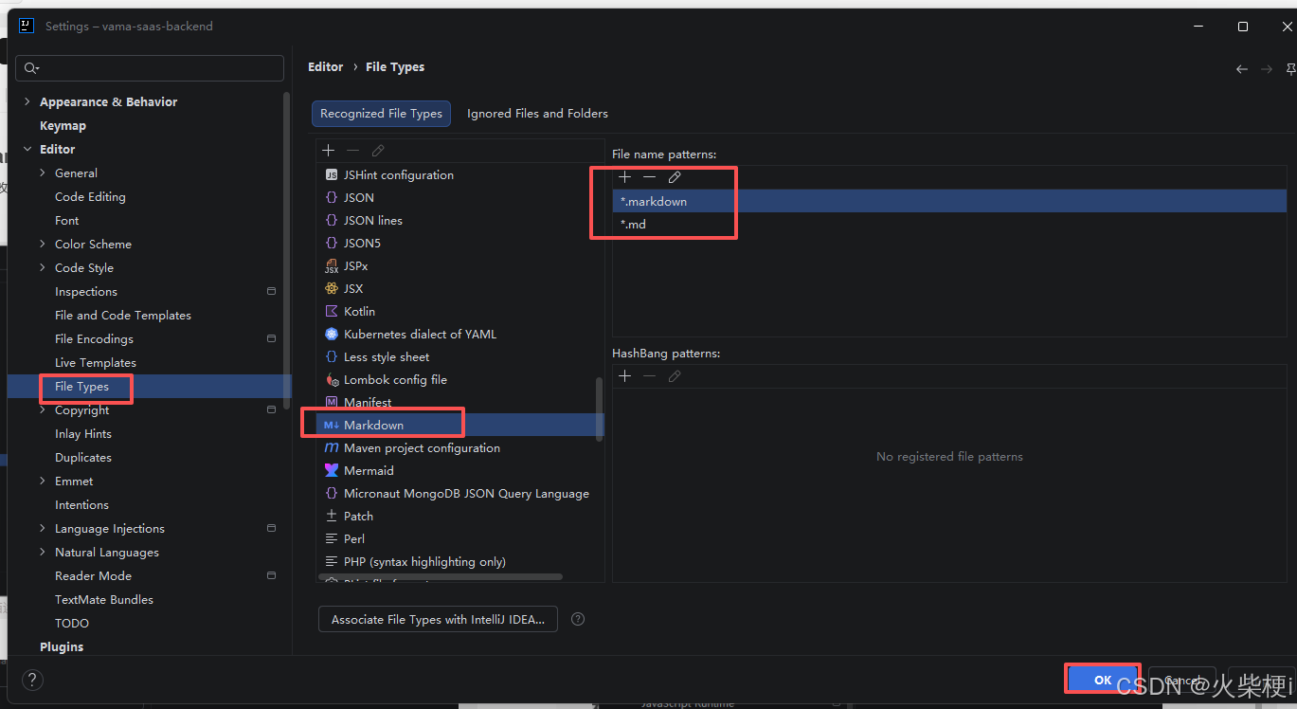The height and width of the screenshot is (709, 1297).
Task: Open the TODO settings
Action: [72, 624]
